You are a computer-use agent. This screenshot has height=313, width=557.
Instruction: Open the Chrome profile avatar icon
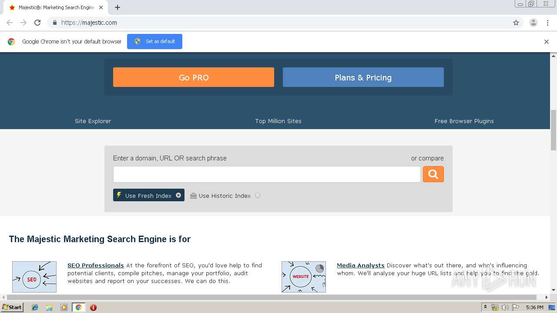click(534, 23)
